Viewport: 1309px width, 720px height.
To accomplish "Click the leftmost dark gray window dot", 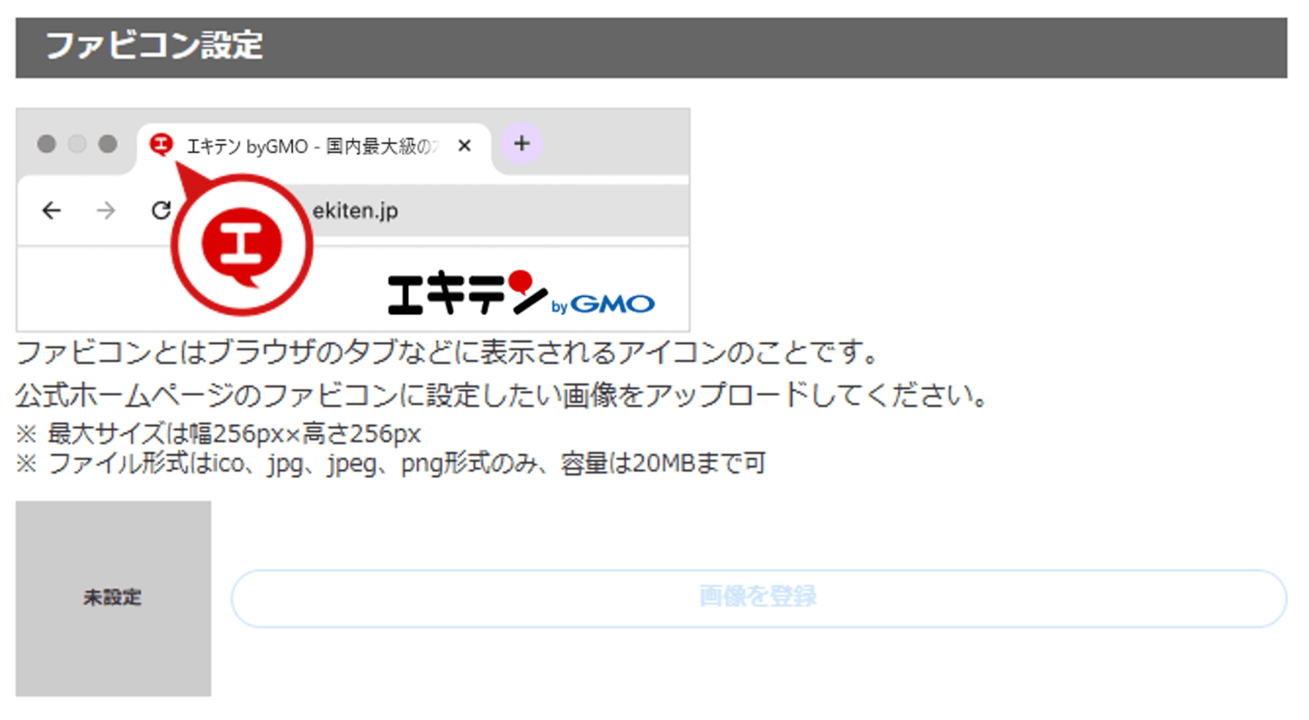I will click(x=47, y=144).
